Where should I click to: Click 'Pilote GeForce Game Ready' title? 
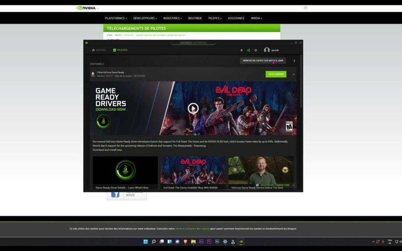pyautogui.click(x=111, y=73)
